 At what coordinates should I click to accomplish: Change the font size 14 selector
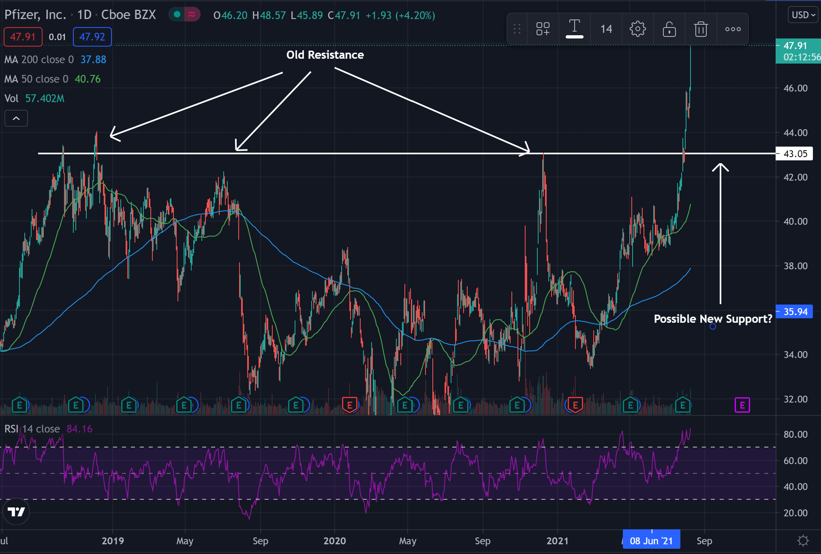pos(606,29)
